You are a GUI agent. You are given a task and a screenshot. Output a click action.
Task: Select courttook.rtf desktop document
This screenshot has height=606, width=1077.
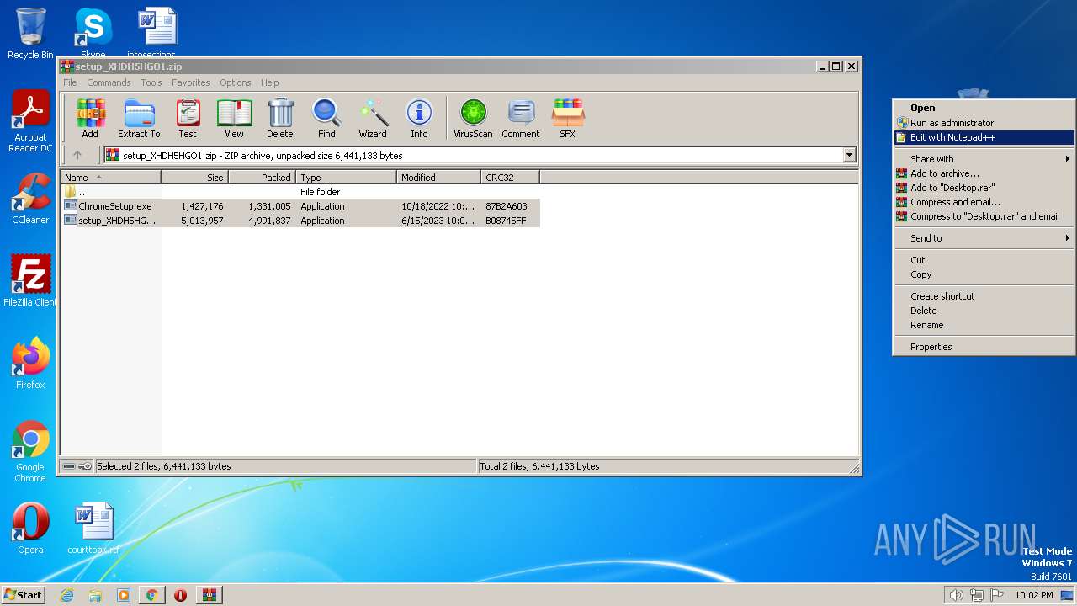tap(93, 529)
